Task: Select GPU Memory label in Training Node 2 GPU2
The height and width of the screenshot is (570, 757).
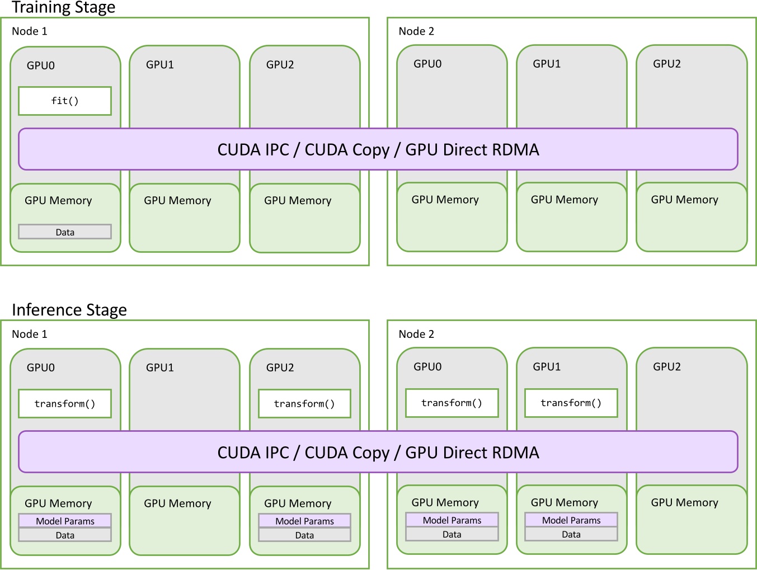Action: point(684,200)
